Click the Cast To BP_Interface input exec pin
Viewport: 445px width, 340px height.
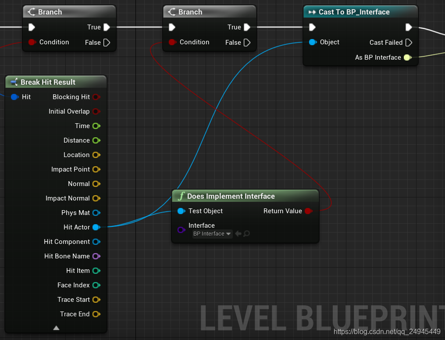click(x=312, y=27)
